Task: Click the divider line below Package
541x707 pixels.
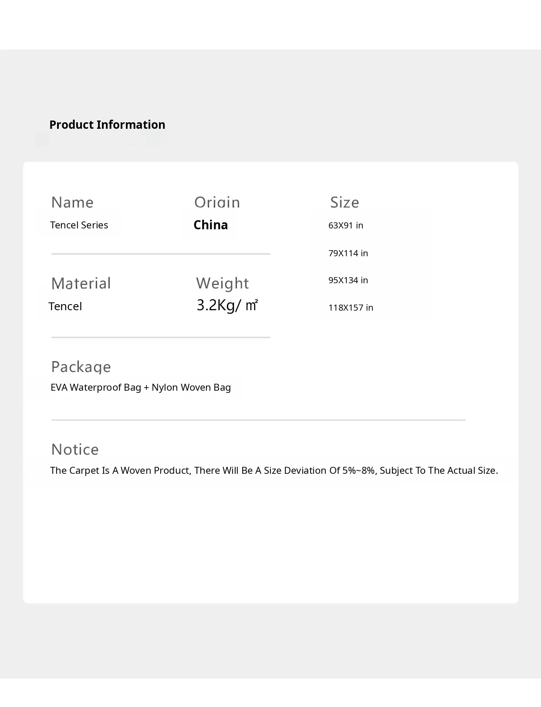Action: pos(258,420)
